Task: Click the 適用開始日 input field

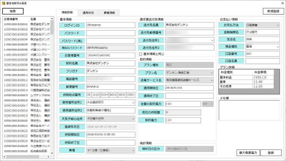Action: click(x=189, y=88)
